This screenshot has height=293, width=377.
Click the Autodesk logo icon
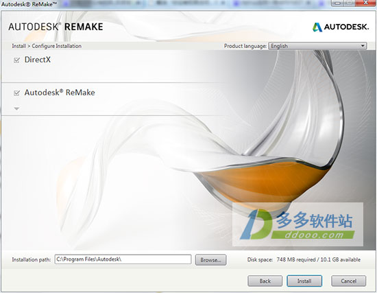(x=317, y=27)
